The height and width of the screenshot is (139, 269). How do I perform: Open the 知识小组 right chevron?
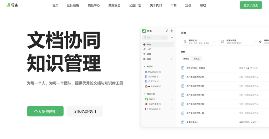172,94
